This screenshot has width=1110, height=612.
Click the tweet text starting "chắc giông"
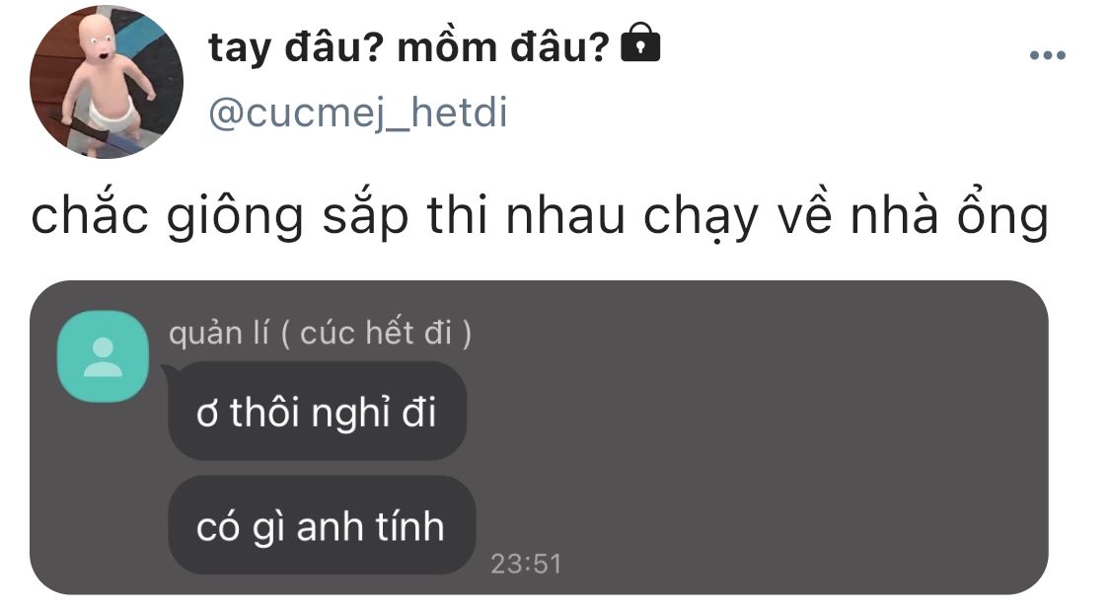click(538, 218)
